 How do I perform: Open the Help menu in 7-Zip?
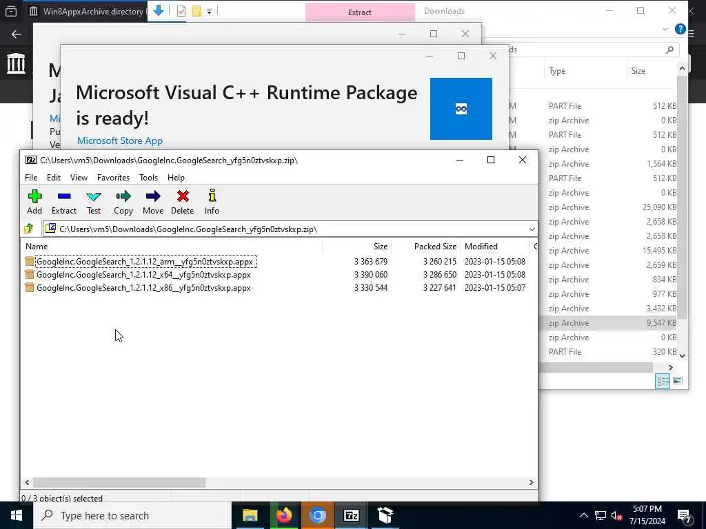click(x=176, y=178)
